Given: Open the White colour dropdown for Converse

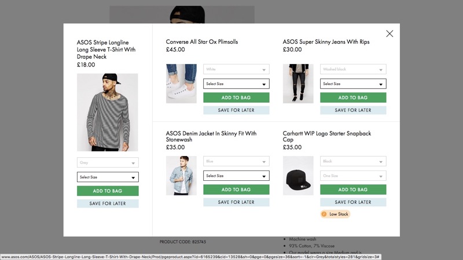Looking at the screenshot, I should 236,69.
